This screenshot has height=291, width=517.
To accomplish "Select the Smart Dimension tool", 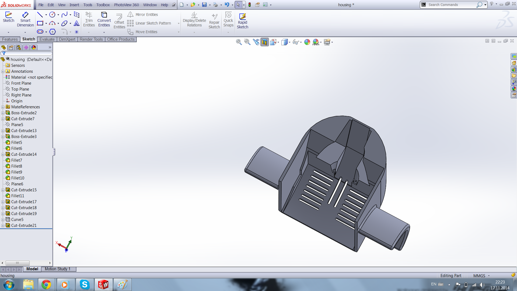I will (25, 19).
